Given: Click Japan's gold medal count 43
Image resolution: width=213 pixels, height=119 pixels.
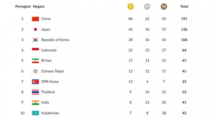Looking at the screenshot, I should coord(131,29).
